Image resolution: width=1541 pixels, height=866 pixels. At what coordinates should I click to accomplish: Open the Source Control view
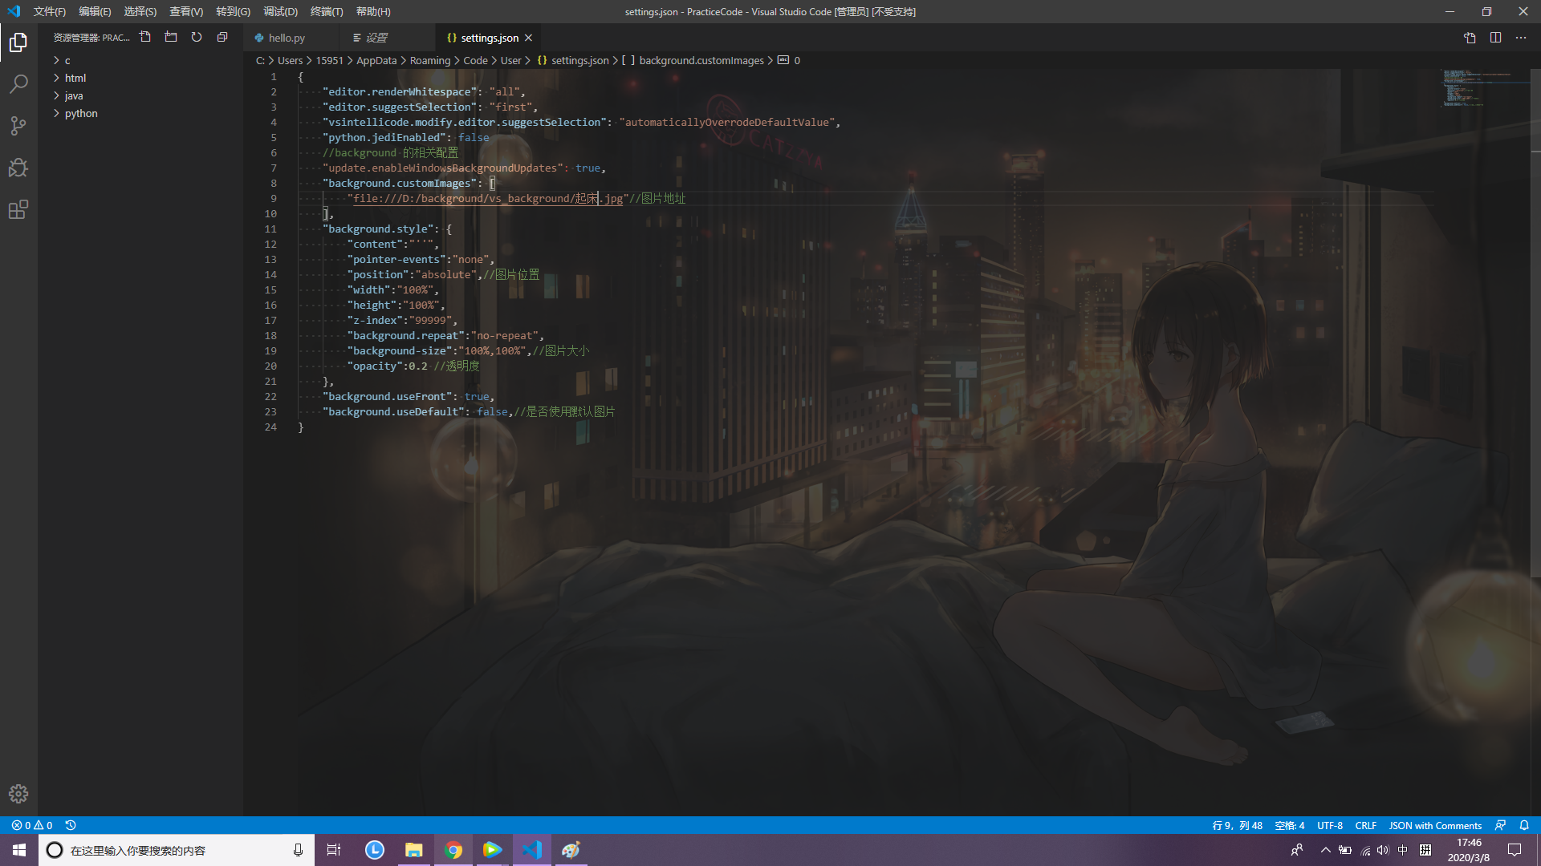18,126
